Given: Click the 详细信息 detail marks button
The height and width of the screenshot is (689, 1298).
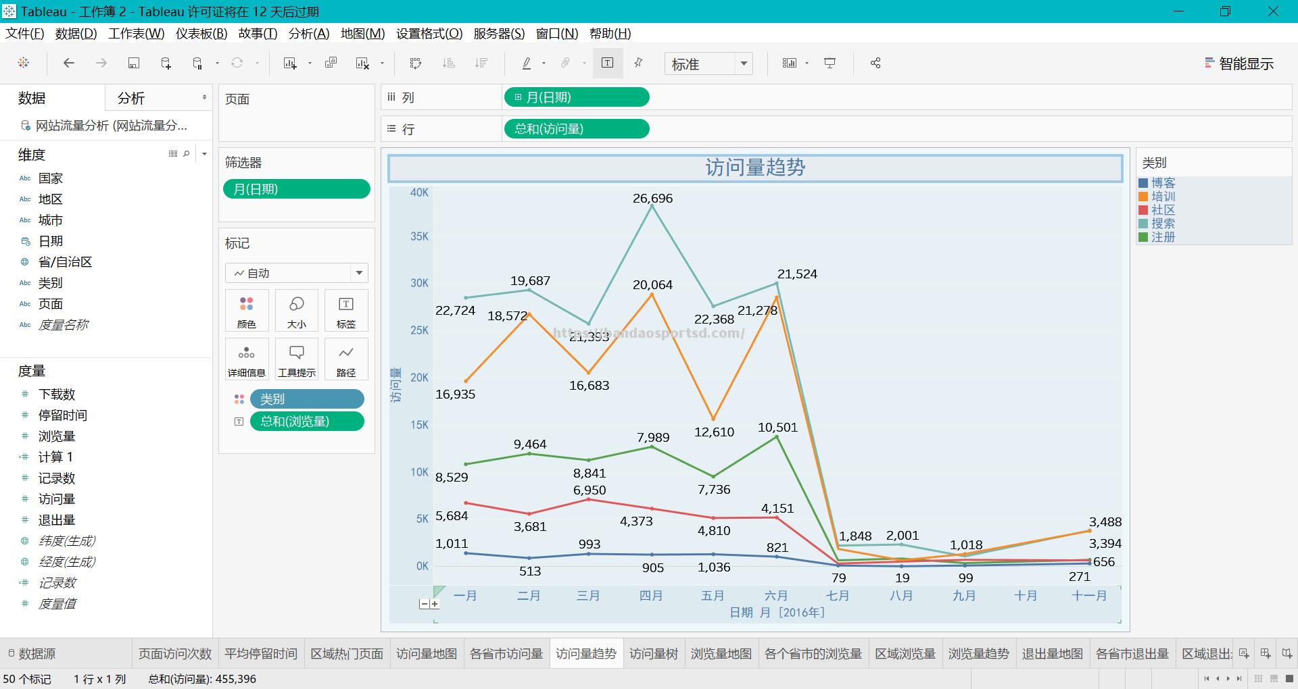Looking at the screenshot, I should coord(247,359).
